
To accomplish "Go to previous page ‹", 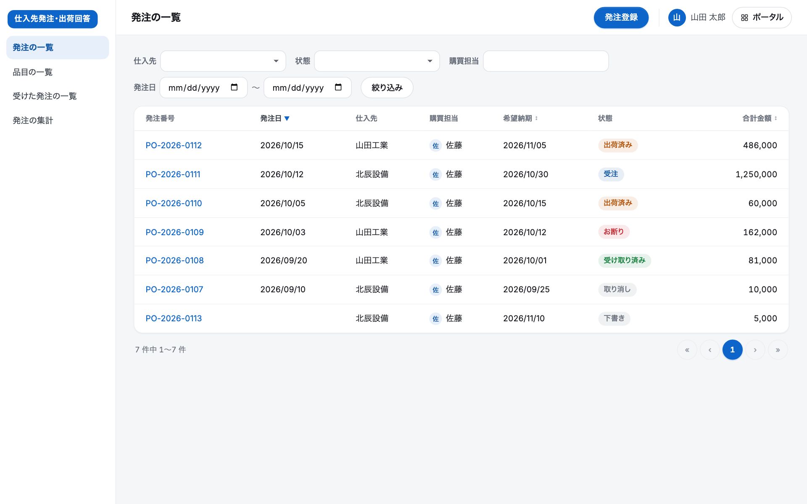I will (x=710, y=350).
